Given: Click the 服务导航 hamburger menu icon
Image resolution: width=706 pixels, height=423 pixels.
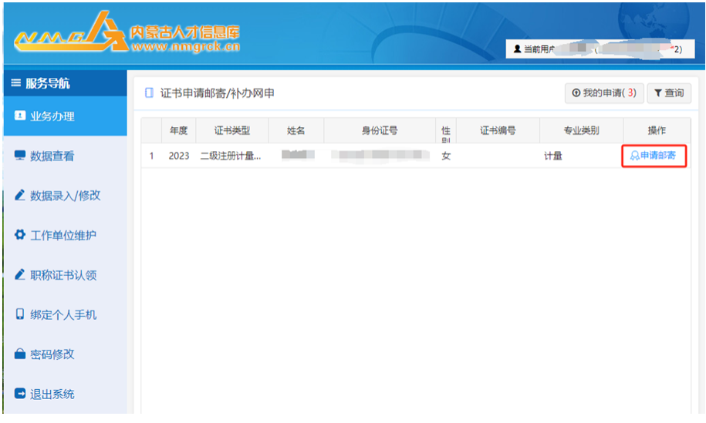Looking at the screenshot, I should point(15,83).
